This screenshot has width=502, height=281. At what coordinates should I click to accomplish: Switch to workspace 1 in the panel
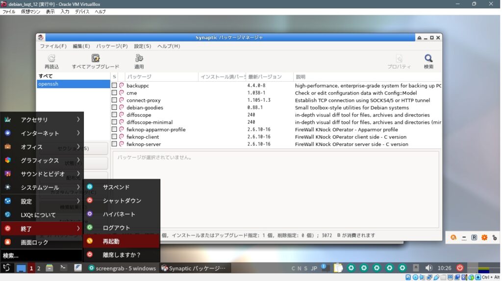coord(31,268)
